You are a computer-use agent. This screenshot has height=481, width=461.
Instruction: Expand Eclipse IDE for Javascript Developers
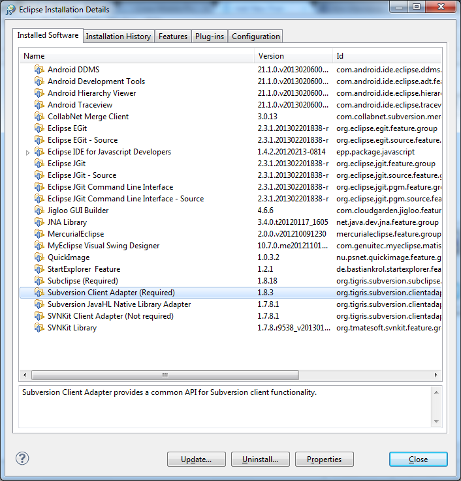click(x=27, y=153)
